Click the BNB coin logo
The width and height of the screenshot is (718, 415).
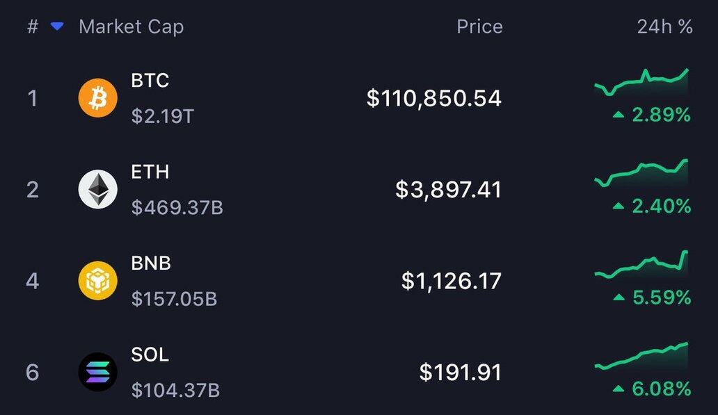(97, 281)
